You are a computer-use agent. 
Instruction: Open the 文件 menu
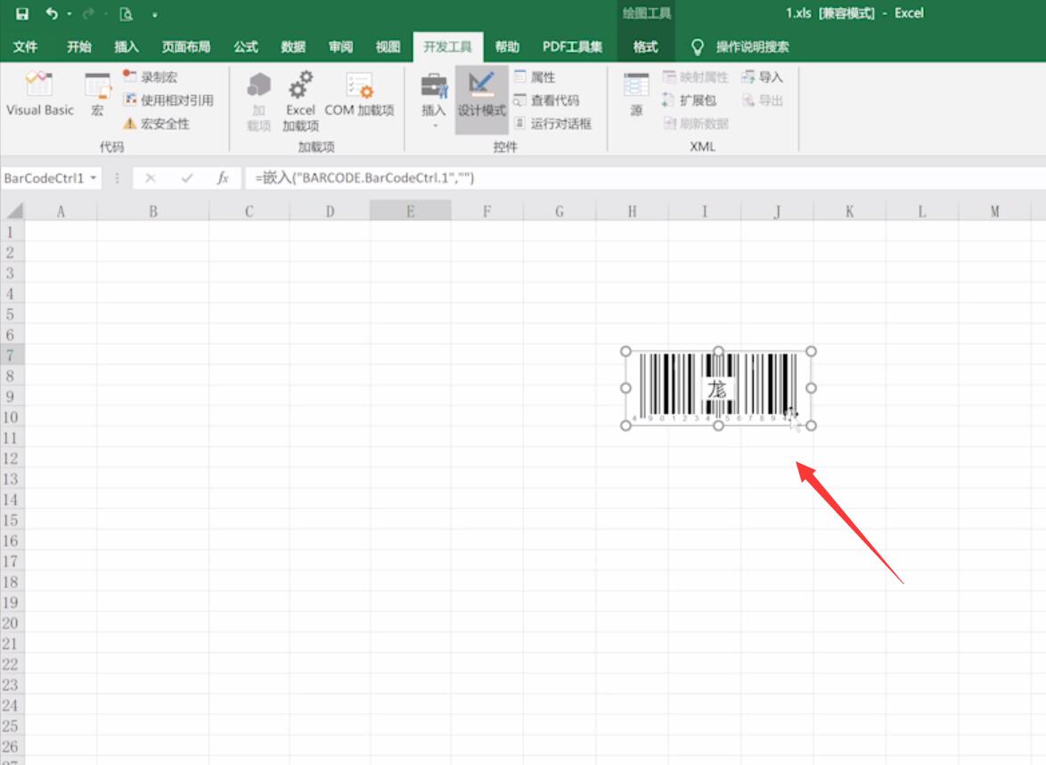[x=25, y=46]
